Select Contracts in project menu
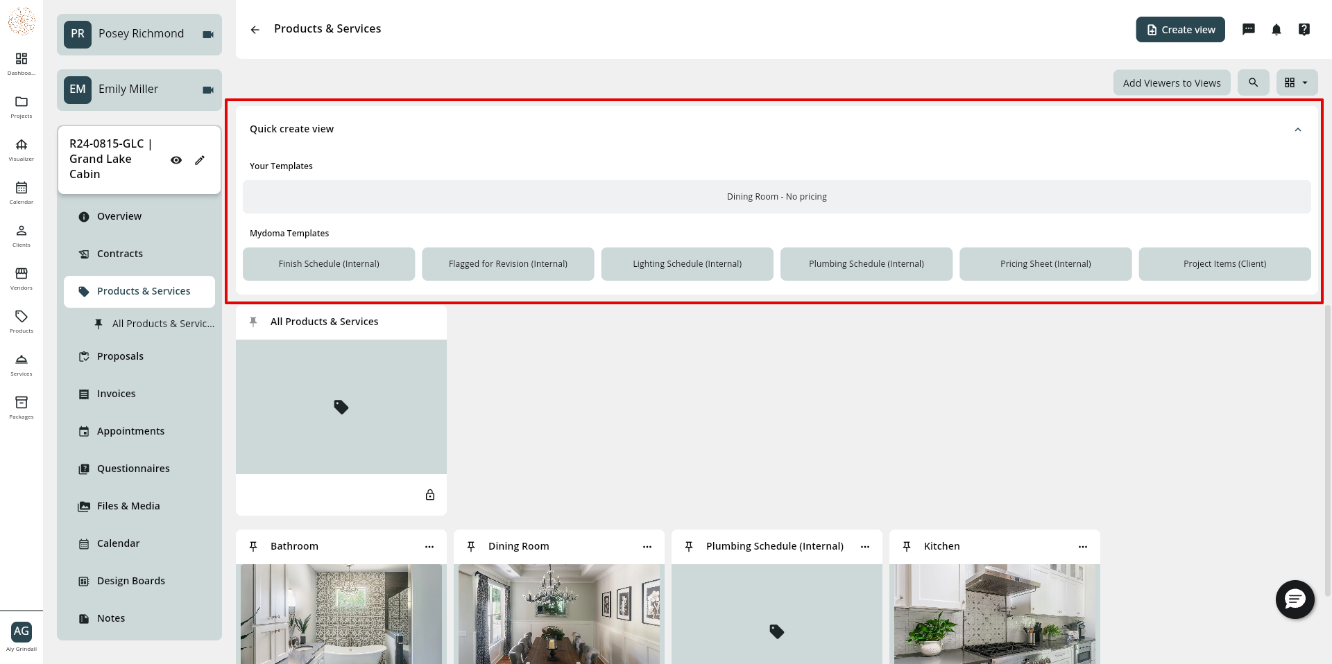This screenshot has height=664, width=1332. (x=139, y=254)
